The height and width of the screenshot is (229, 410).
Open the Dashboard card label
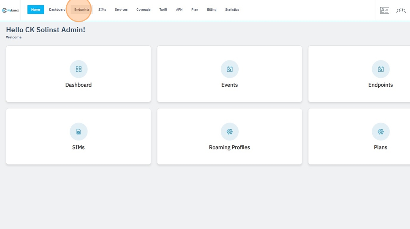click(x=78, y=85)
